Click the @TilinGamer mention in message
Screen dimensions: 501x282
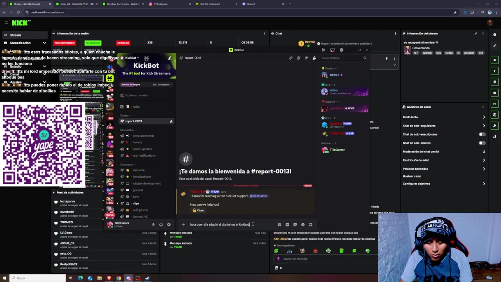[x=259, y=196]
